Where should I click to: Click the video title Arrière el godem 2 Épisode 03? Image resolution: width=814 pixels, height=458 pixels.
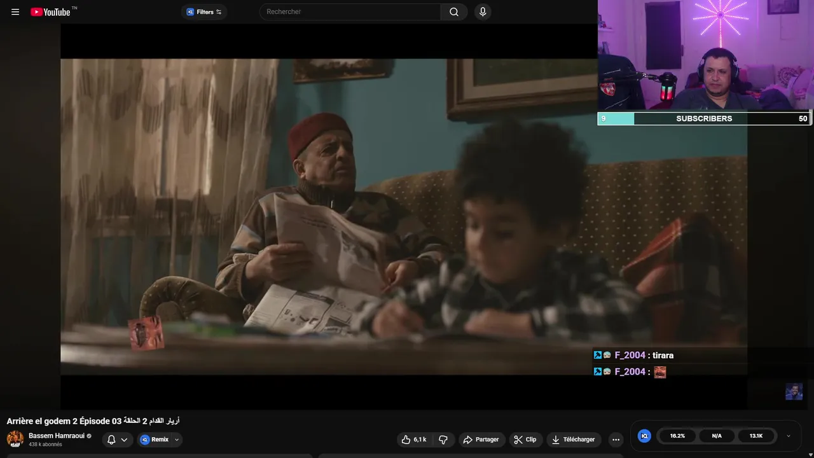pyautogui.click(x=93, y=421)
